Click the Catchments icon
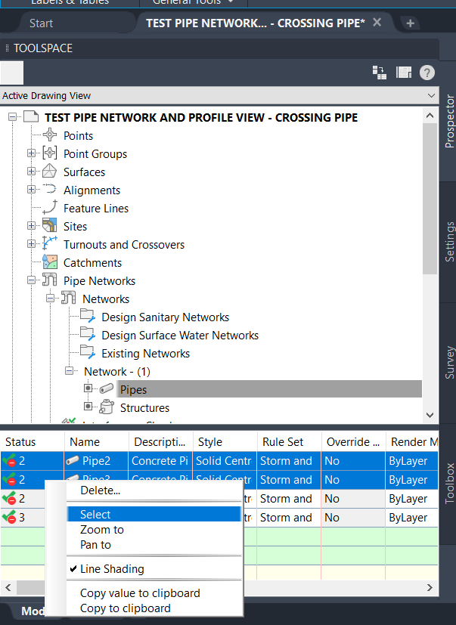 pyautogui.click(x=50, y=262)
